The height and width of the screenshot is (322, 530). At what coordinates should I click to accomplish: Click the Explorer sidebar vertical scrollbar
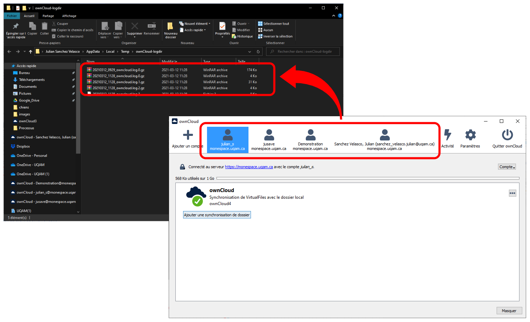tap(78, 109)
